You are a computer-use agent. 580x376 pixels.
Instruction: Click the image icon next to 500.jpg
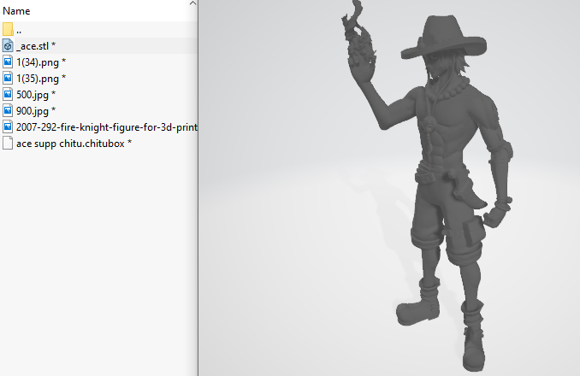point(8,95)
